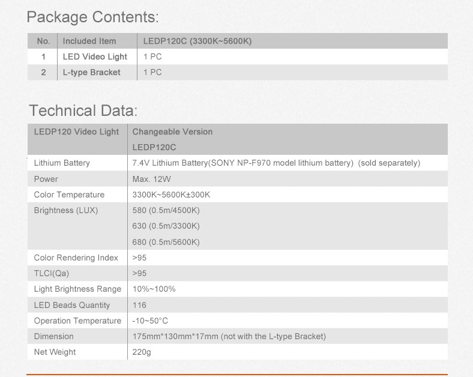
Task: Click the Operation Temperature row label
Action: 77,321
